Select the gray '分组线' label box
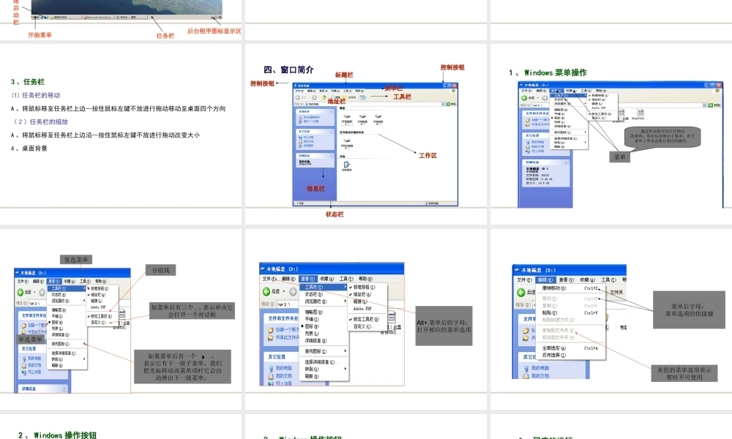This screenshot has height=439, width=732. pos(160,270)
